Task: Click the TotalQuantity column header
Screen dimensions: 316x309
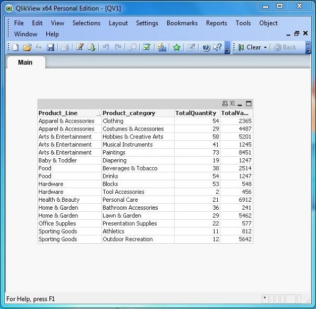Action: (x=197, y=113)
